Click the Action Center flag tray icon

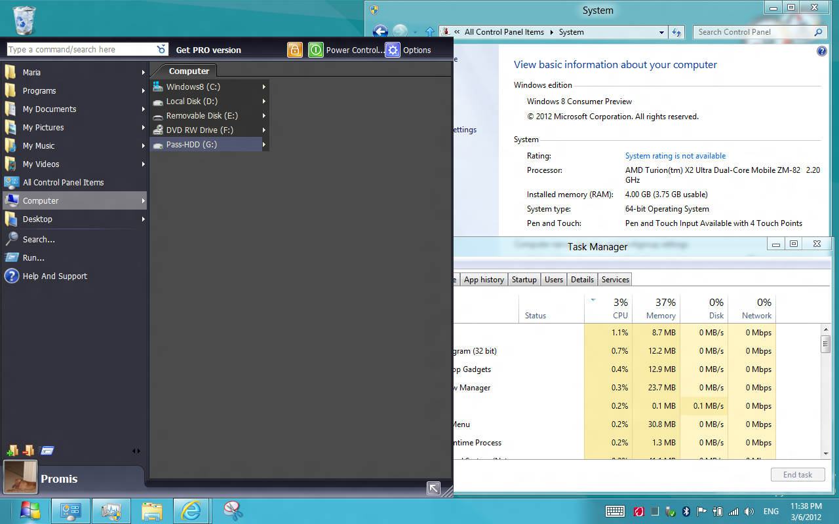coord(702,512)
